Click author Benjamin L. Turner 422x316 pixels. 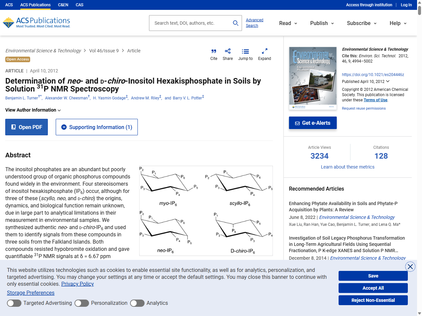coord(22,98)
